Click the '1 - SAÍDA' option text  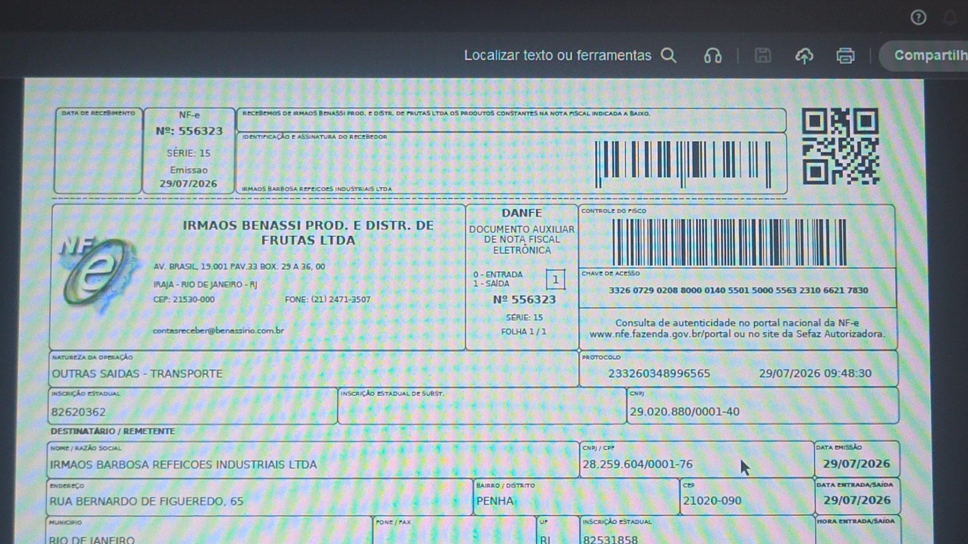pyautogui.click(x=491, y=284)
